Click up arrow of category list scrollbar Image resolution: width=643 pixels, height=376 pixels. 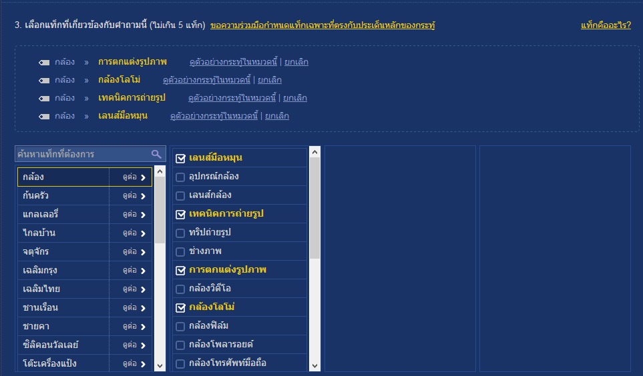pyautogui.click(x=160, y=171)
